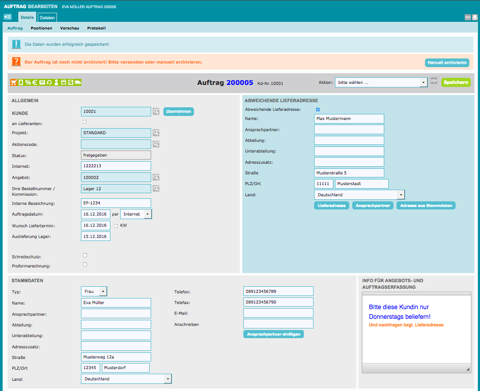480x391 pixels.
Task: Open the Positionen submenu tab
Action: pos(41,28)
